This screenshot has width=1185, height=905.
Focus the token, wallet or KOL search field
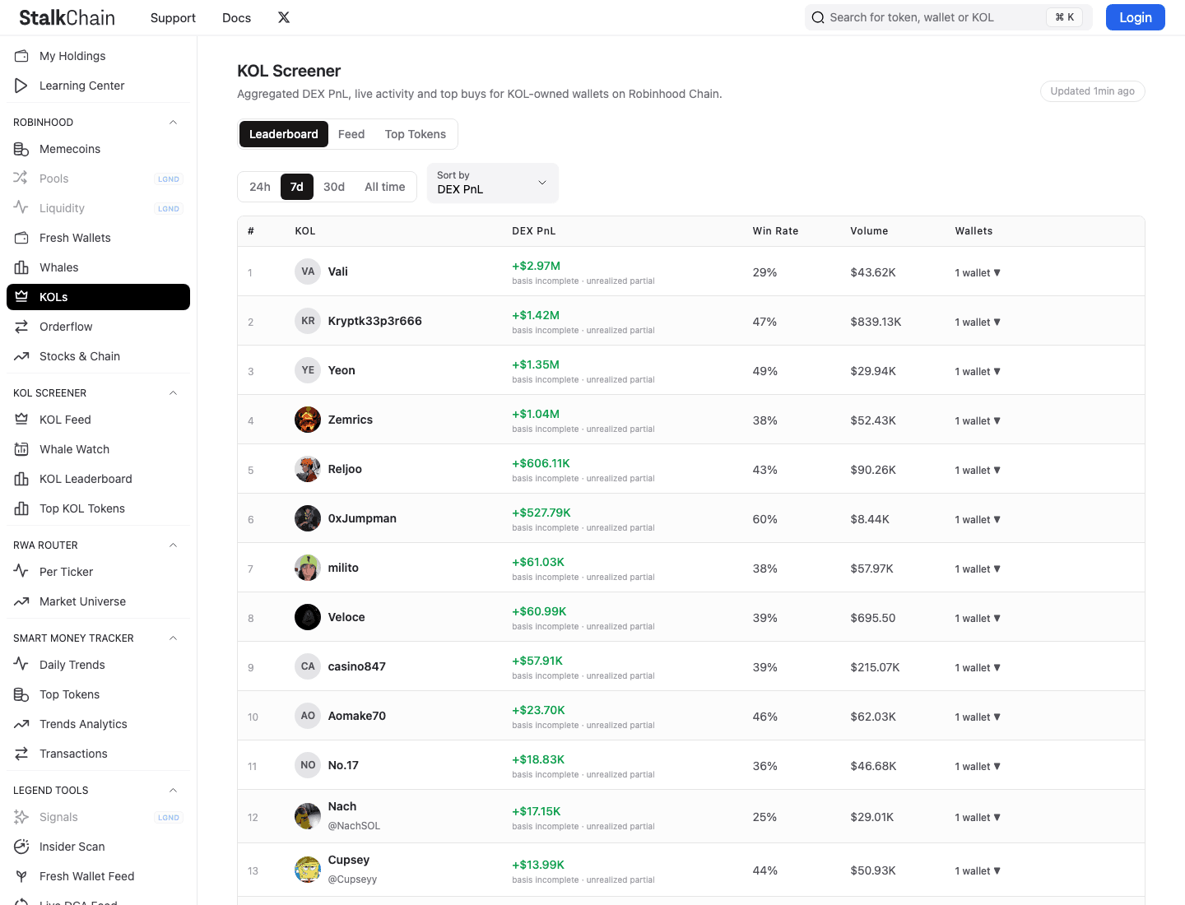click(949, 17)
